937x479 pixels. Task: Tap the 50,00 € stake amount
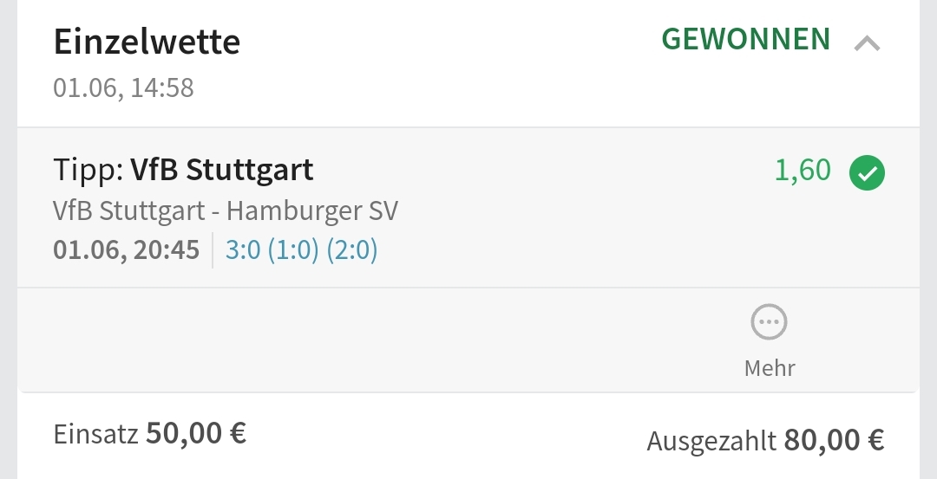click(196, 433)
